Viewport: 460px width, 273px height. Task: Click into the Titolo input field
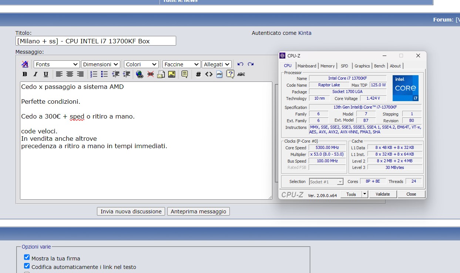pyautogui.click(x=96, y=41)
